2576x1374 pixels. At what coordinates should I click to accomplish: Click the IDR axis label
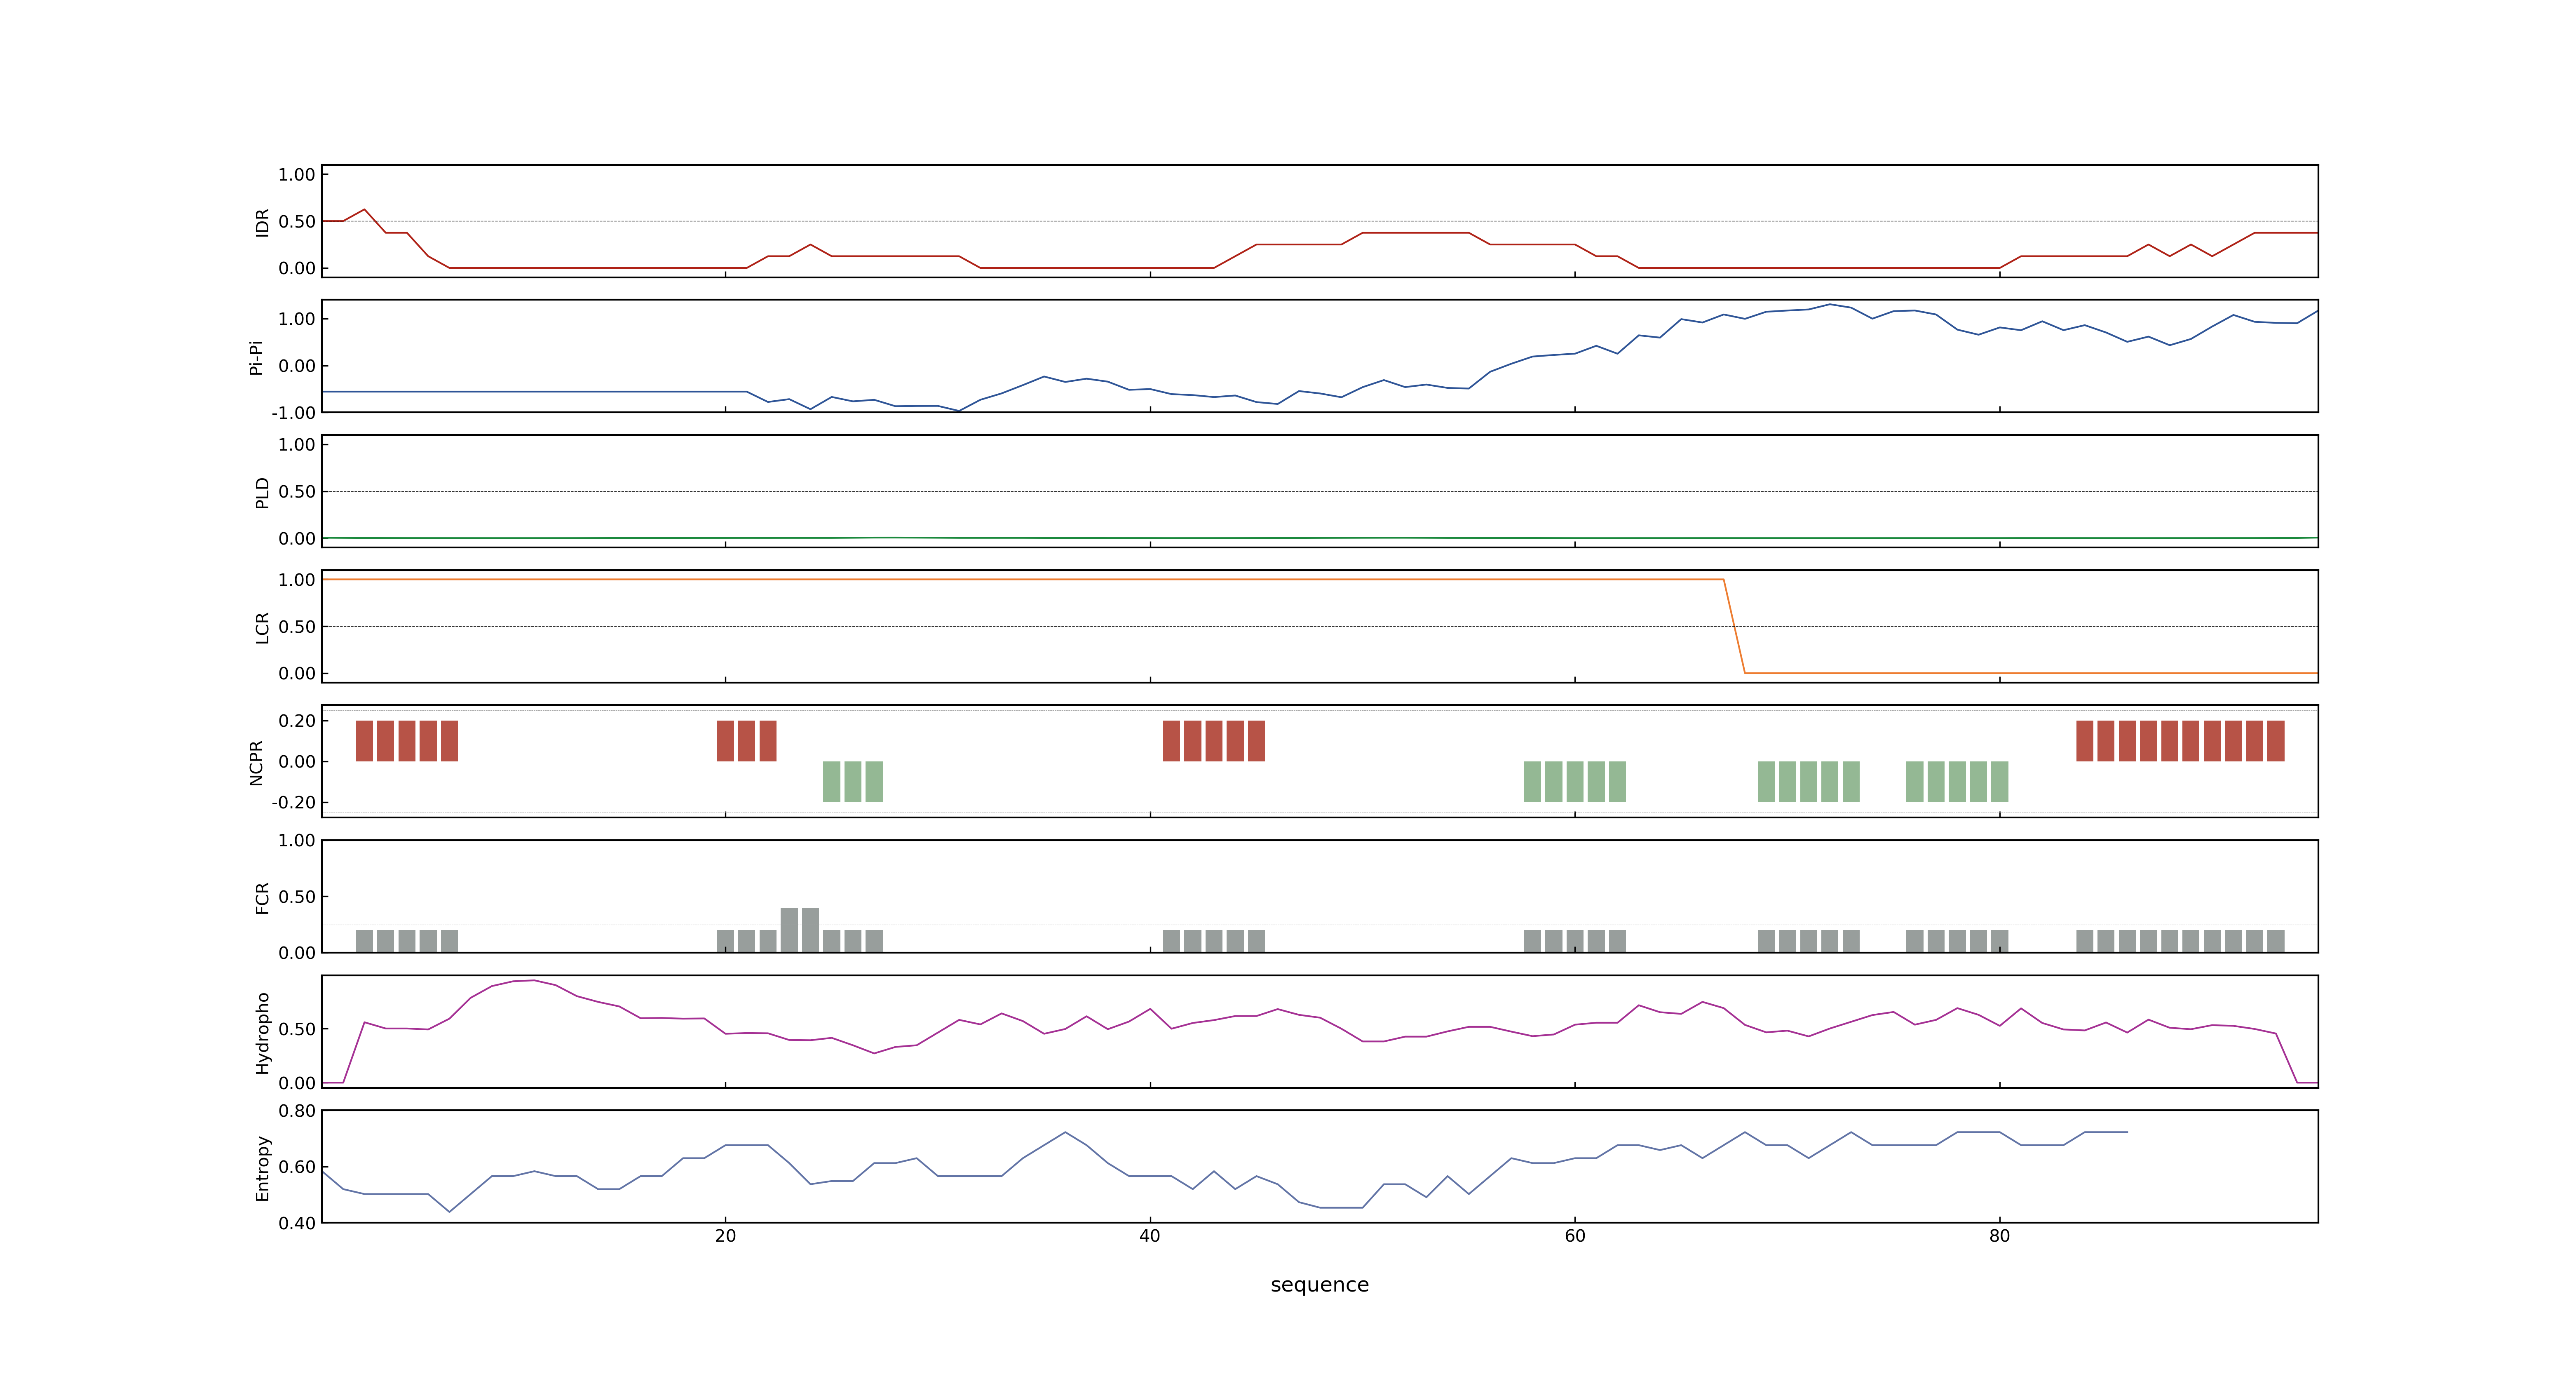(263, 222)
